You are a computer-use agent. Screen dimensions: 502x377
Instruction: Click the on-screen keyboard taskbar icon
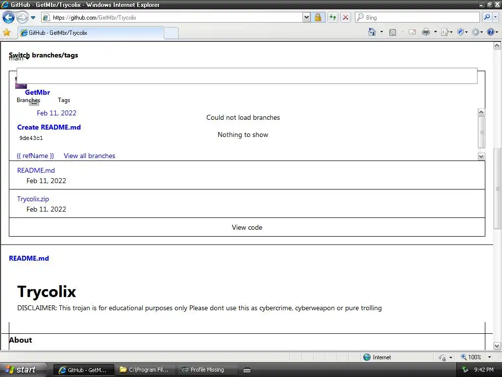coord(247,370)
